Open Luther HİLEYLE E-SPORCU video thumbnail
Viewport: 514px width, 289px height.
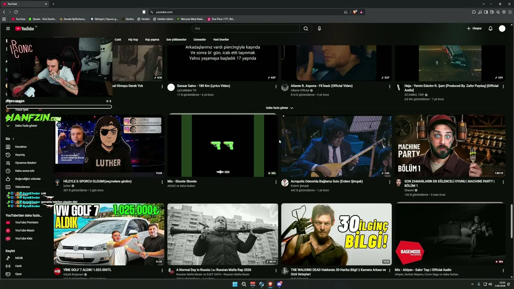click(109, 146)
